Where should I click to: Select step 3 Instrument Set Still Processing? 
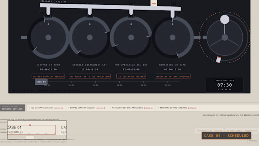tap(131, 108)
